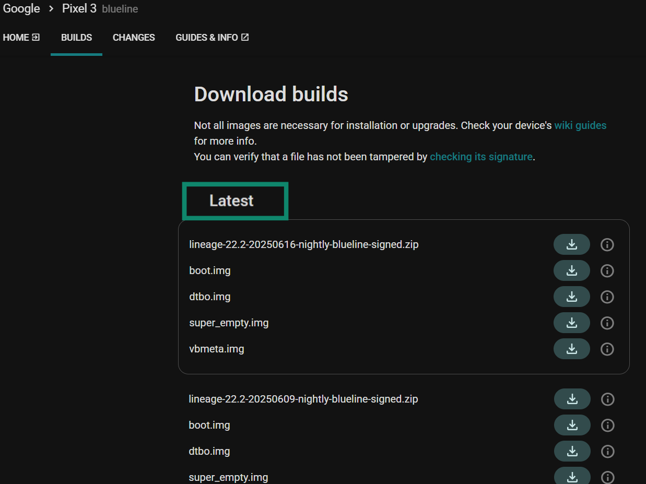
Task: Click the download icon next to vbmeta.img
Action: click(571, 348)
